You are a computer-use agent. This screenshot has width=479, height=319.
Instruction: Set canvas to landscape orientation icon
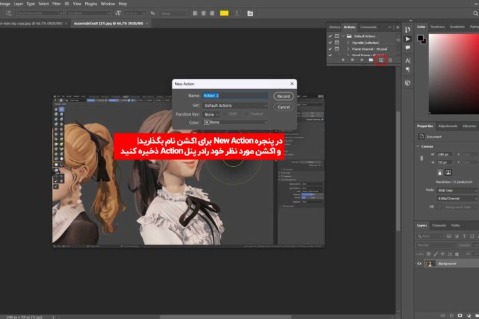[448, 173]
